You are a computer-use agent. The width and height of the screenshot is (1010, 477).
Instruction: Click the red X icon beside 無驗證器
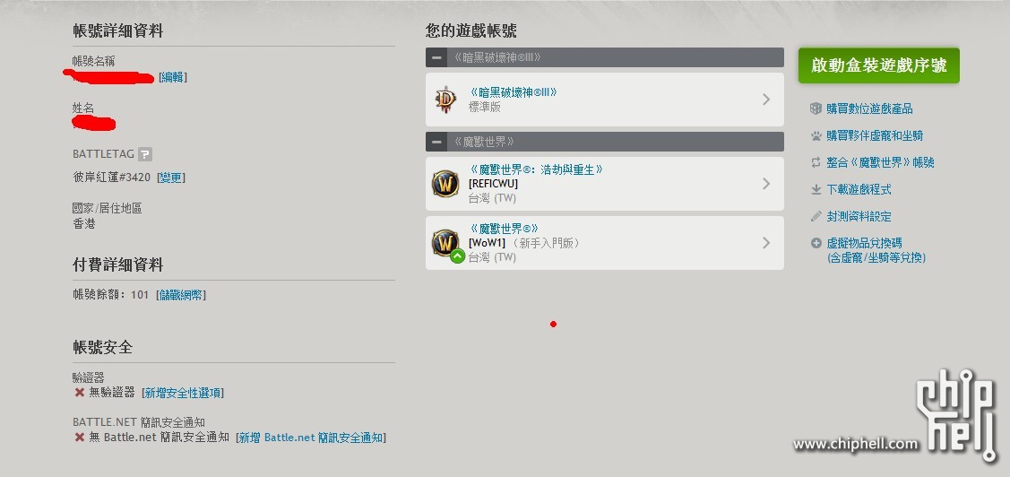pyautogui.click(x=80, y=392)
